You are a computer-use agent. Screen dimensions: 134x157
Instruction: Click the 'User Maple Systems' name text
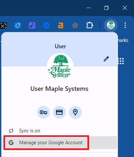pyautogui.click(x=59, y=89)
